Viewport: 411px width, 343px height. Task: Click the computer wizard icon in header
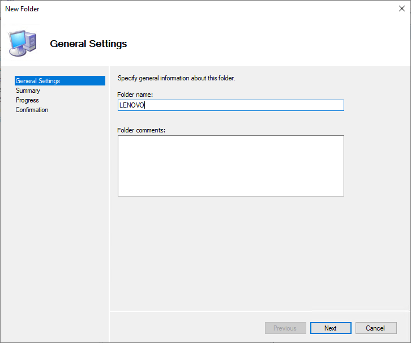(x=22, y=43)
